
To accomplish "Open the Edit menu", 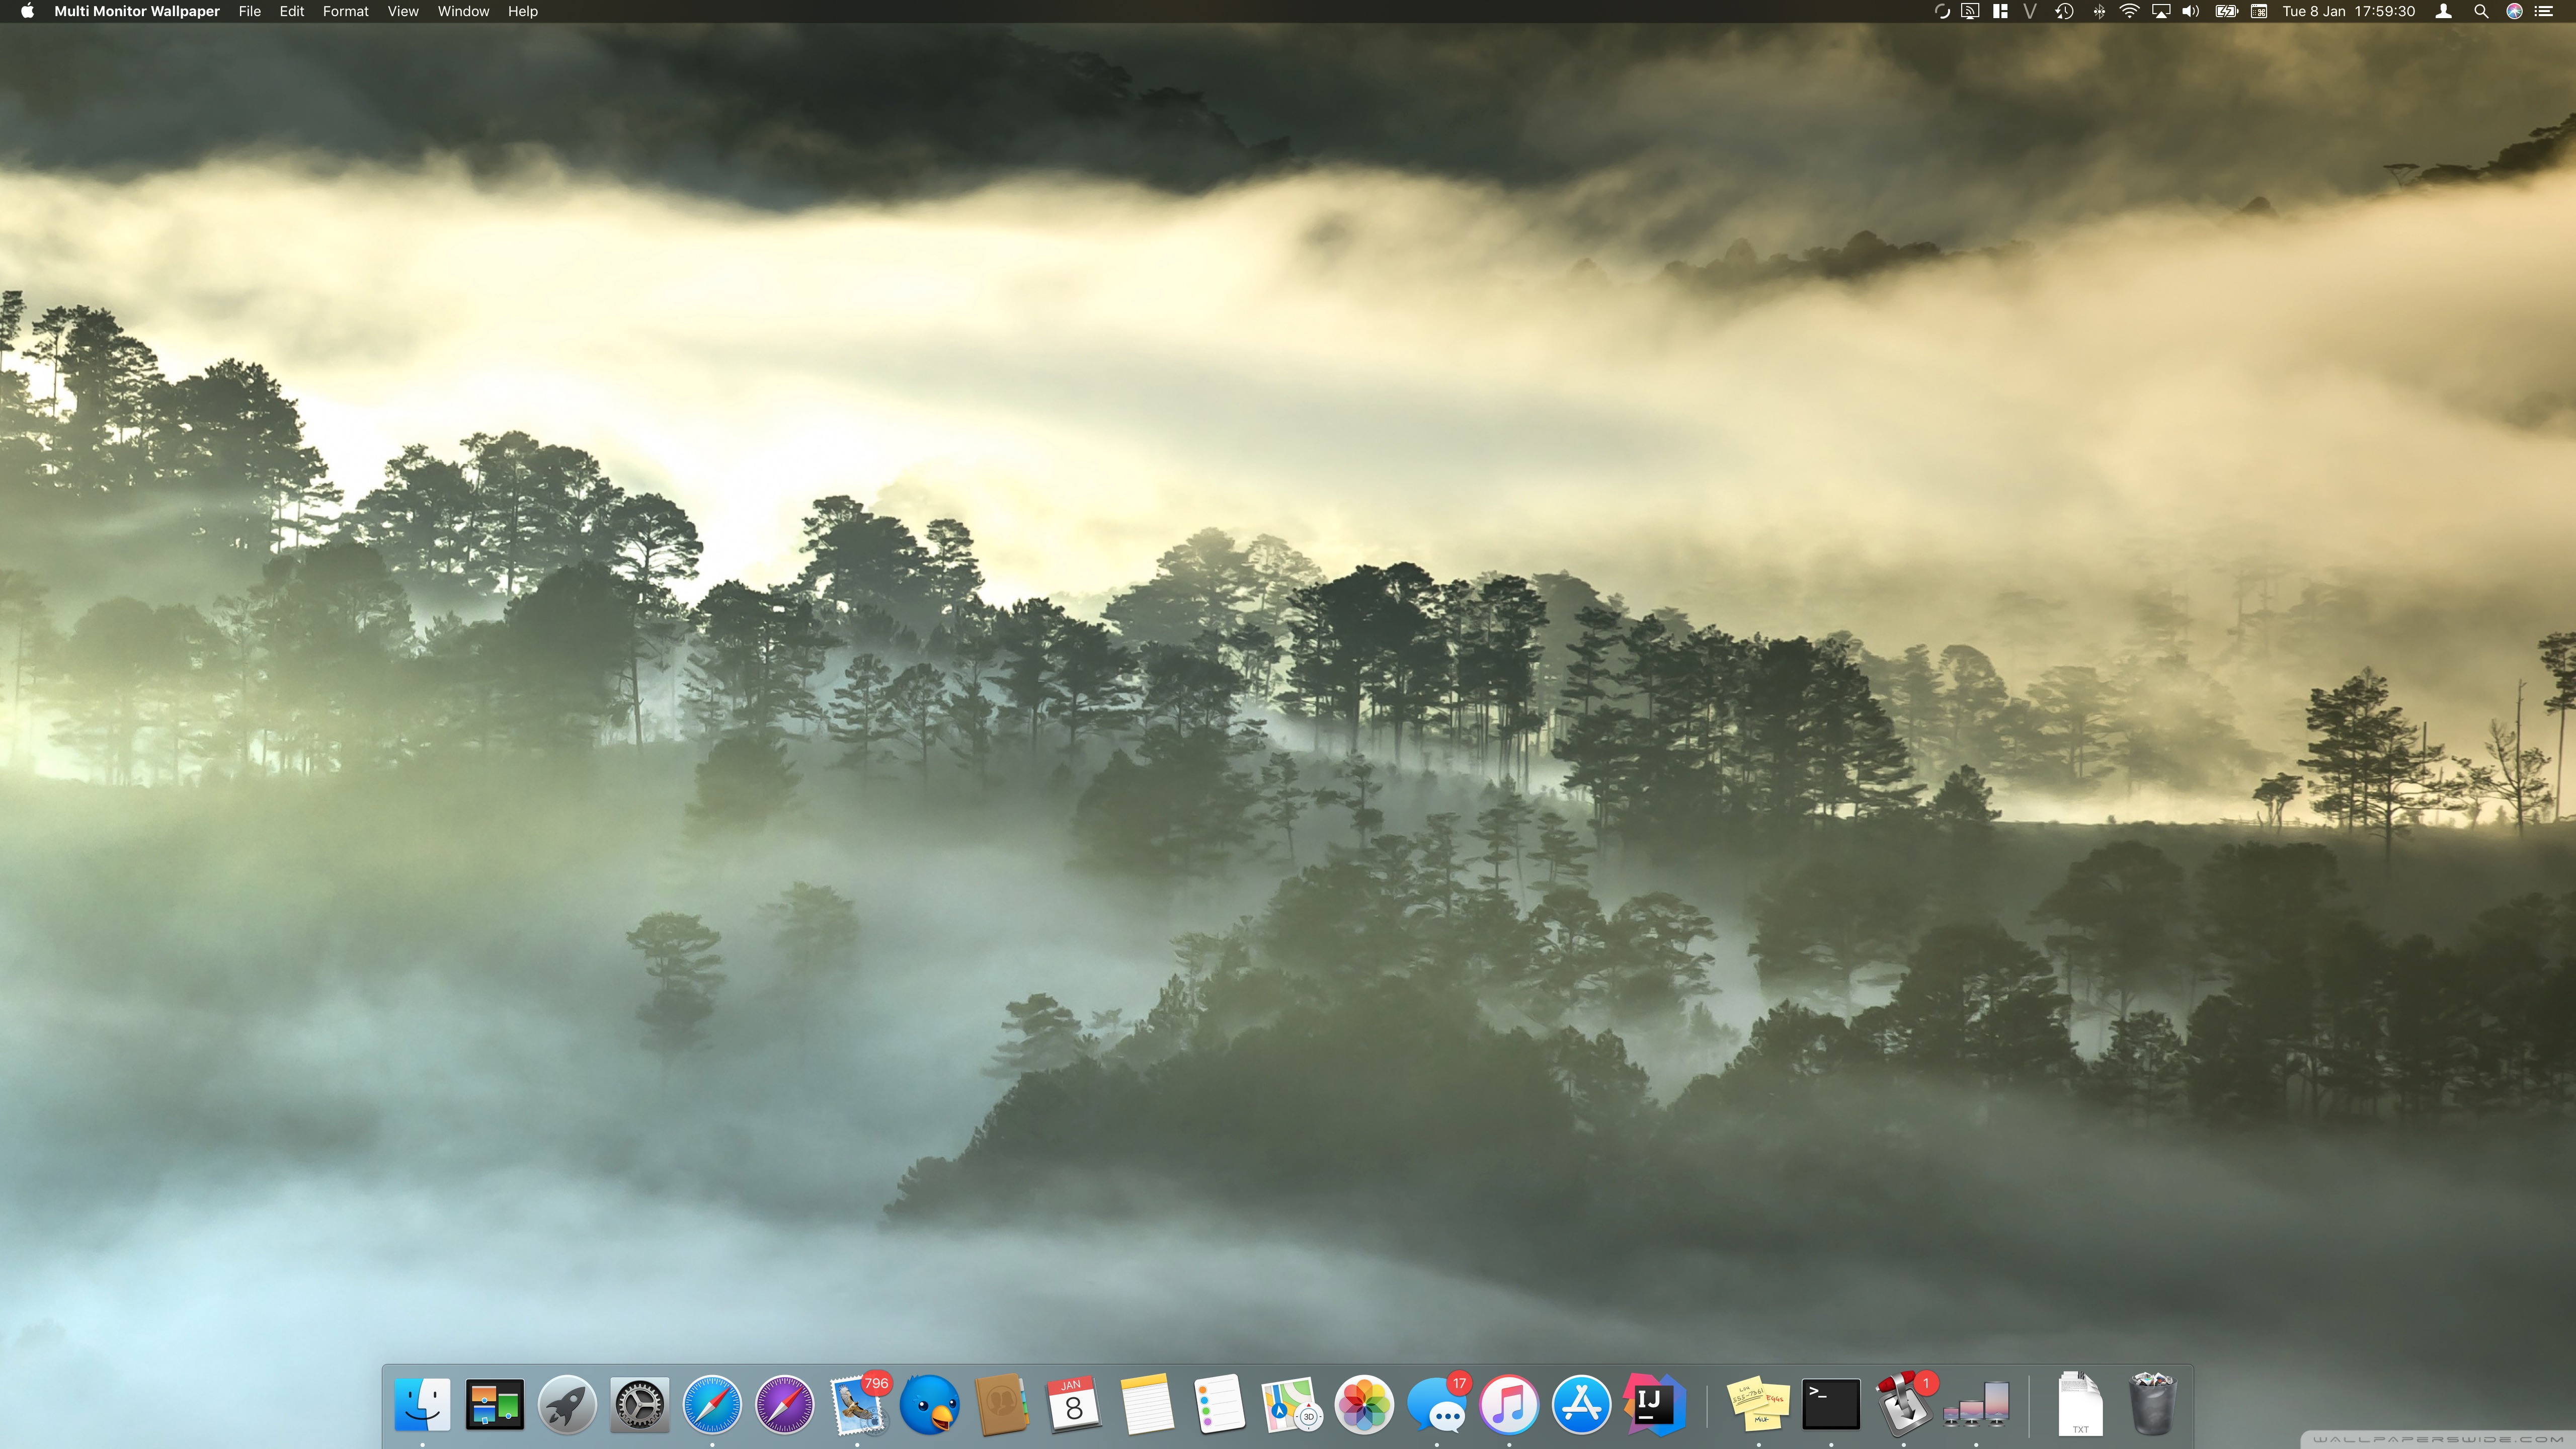I will pyautogui.click(x=292, y=11).
